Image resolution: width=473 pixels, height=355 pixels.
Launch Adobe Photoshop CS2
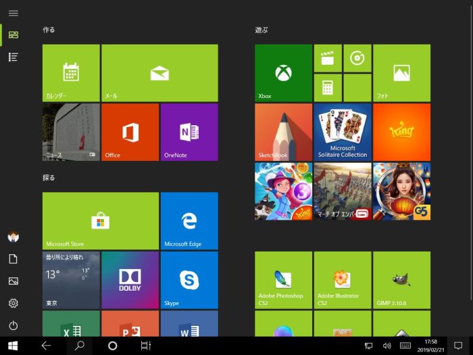coord(283,280)
